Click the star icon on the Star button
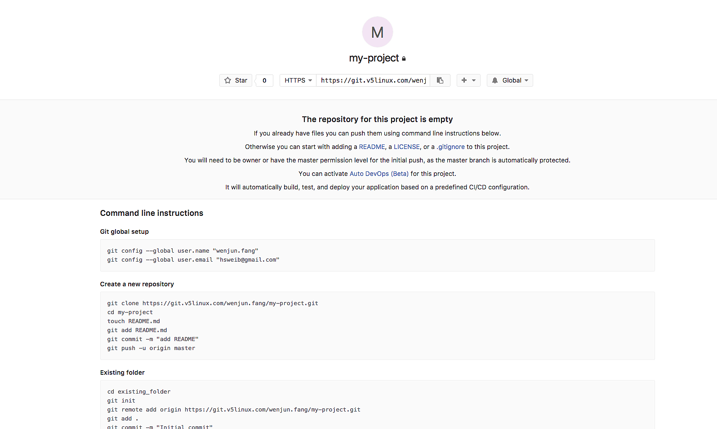717x429 pixels. [x=228, y=80]
